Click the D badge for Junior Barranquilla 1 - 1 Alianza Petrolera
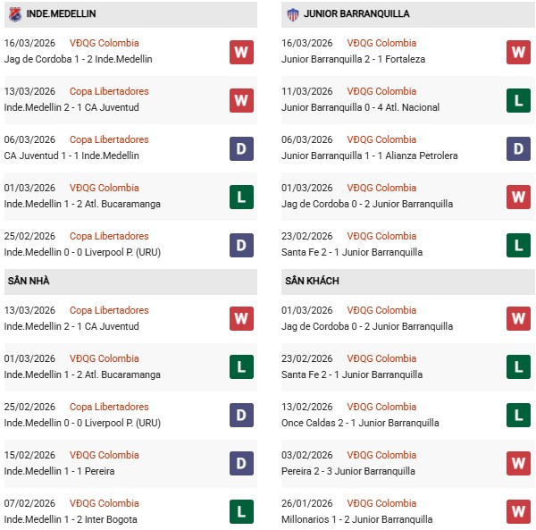This screenshot has width=536, height=530. 519,148
